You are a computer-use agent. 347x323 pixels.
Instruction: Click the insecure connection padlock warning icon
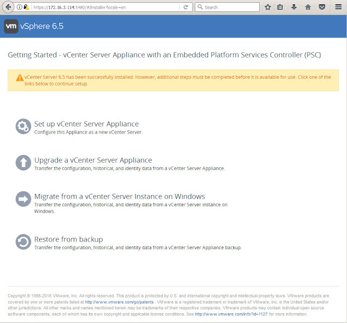26,7
